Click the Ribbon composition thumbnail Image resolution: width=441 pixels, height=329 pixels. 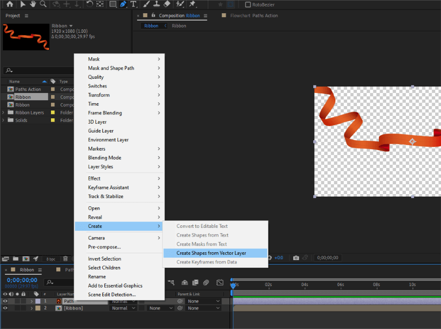25,37
